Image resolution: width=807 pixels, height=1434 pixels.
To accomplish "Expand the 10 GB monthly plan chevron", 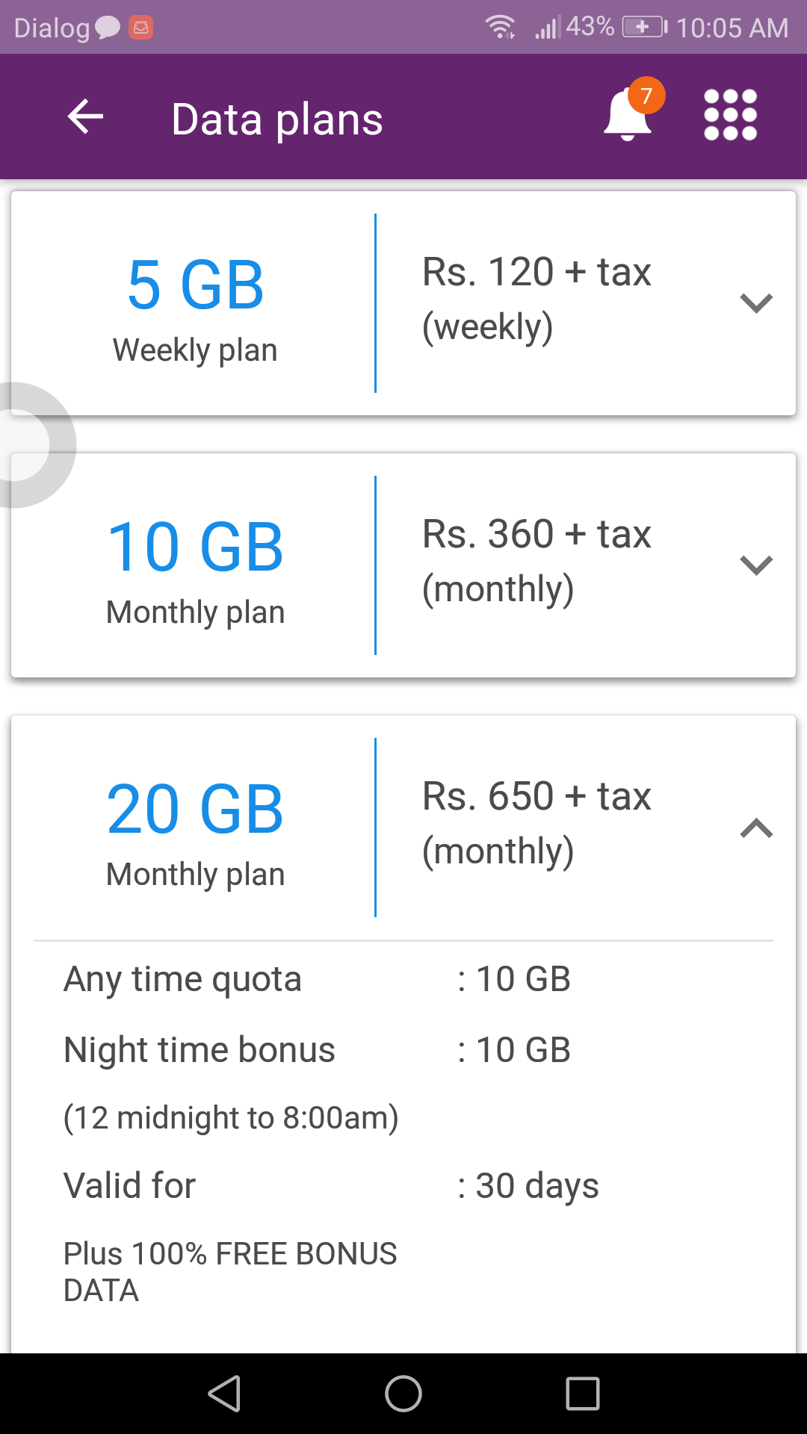I will click(x=756, y=565).
